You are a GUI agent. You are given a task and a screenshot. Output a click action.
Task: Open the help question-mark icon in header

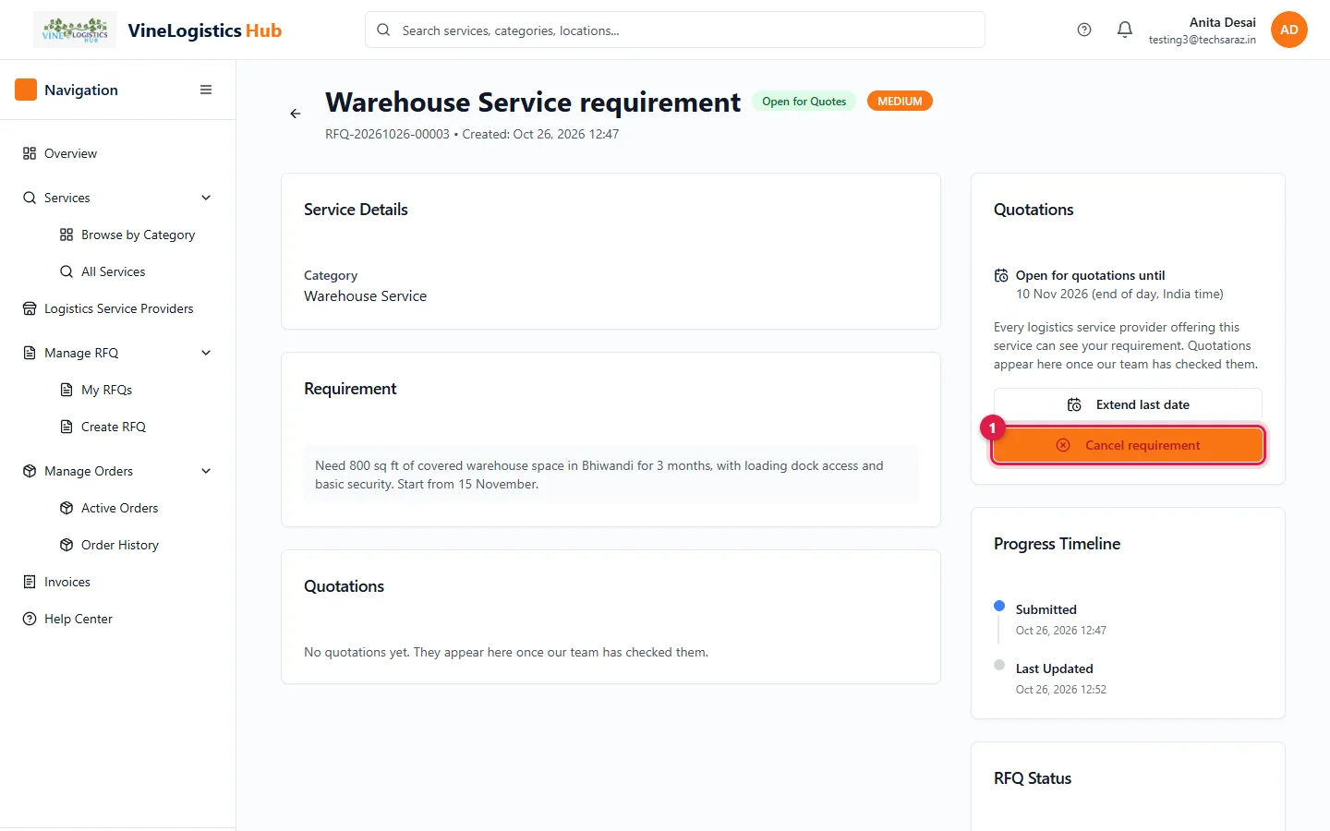click(1084, 30)
